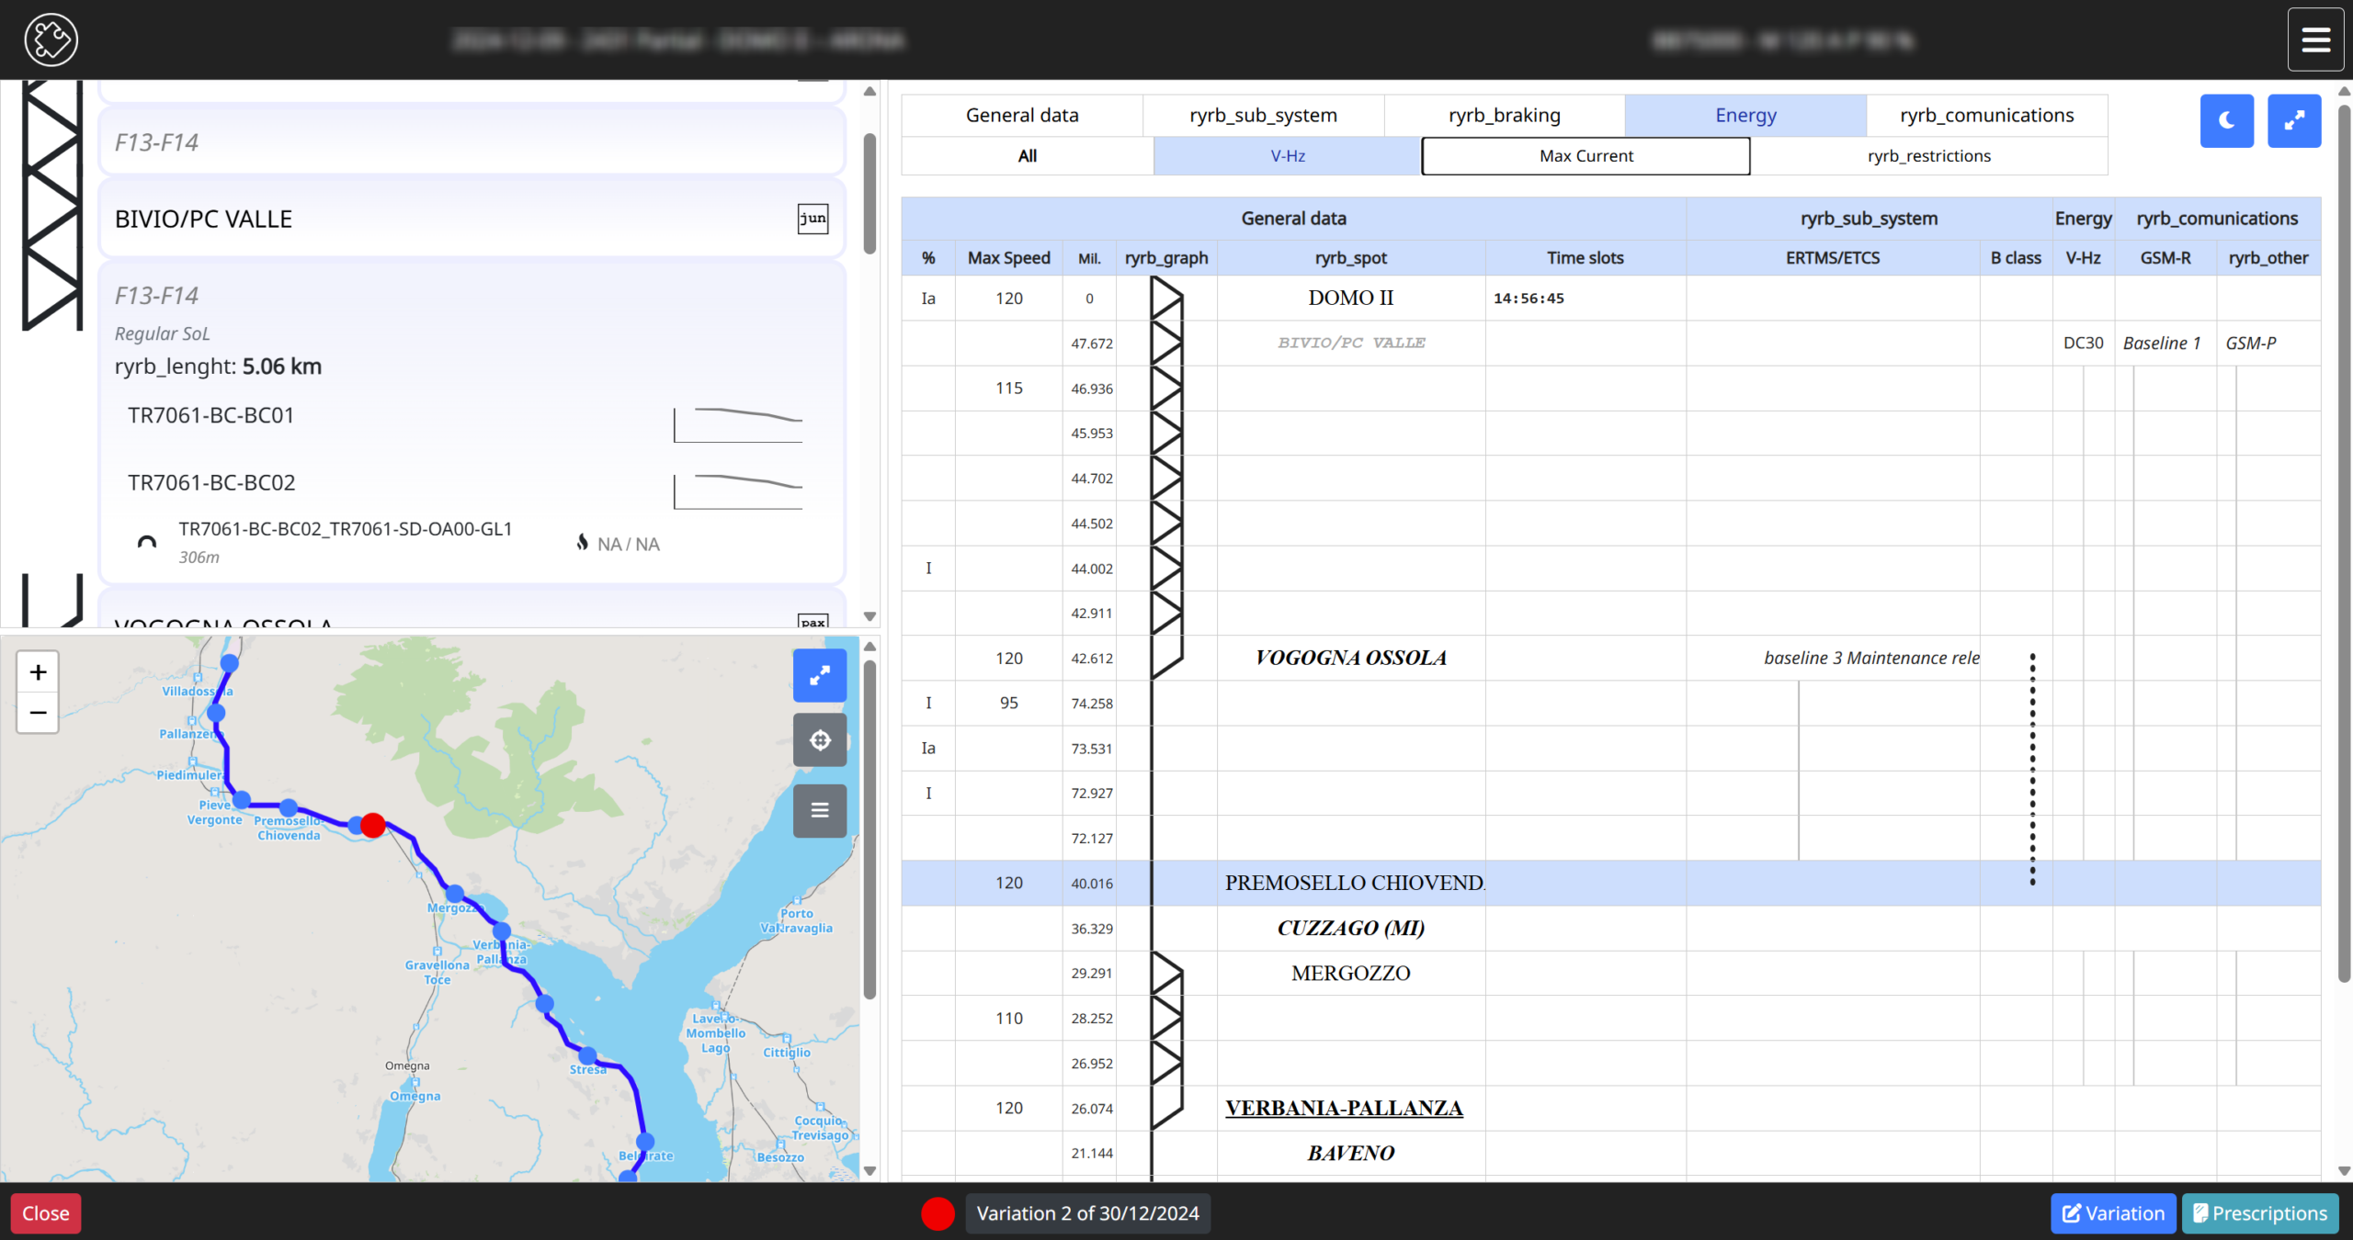Open the General data tab
Screen dimensions: 2353x1240
(x=1021, y=116)
